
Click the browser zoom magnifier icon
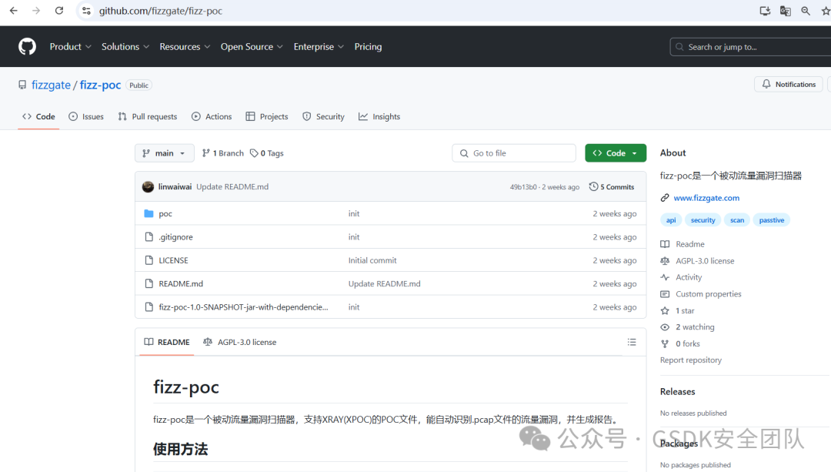(806, 11)
